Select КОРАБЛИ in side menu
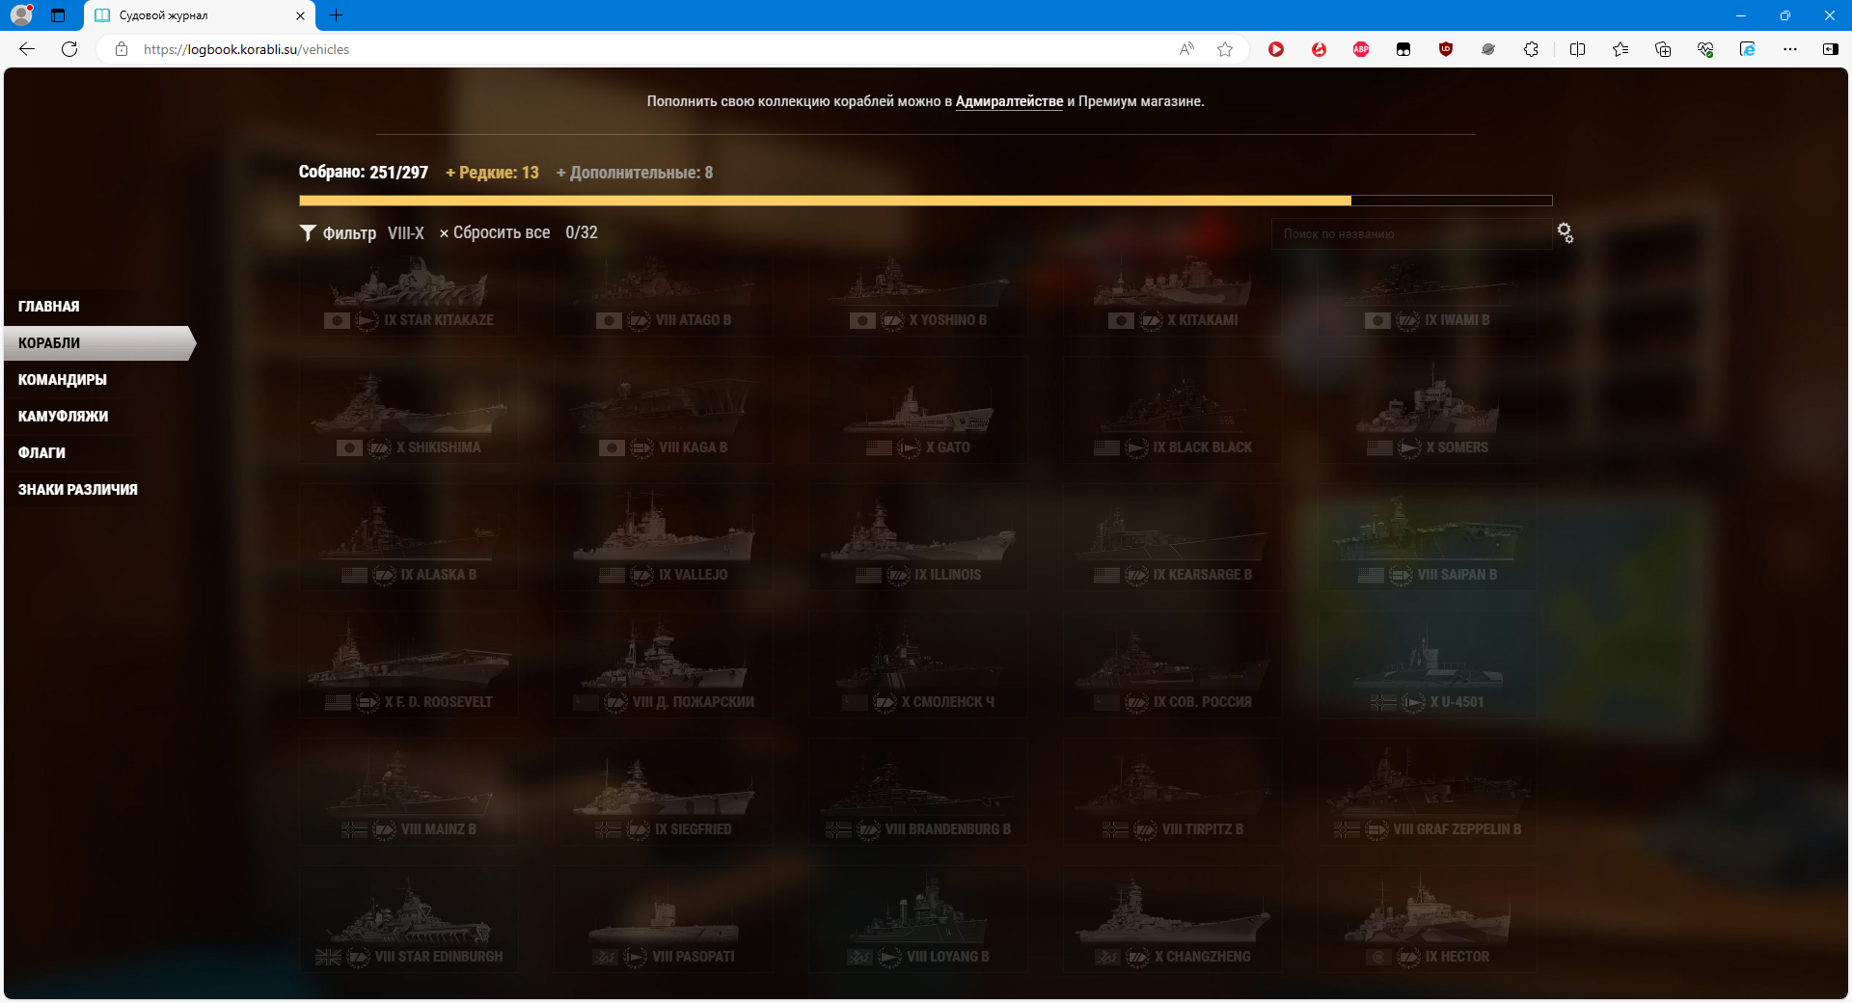Screen dimensions: 1852x1003 (x=98, y=343)
